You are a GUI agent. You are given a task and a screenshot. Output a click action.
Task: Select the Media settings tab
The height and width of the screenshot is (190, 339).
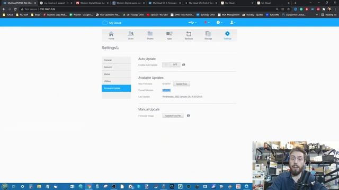click(x=117, y=74)
